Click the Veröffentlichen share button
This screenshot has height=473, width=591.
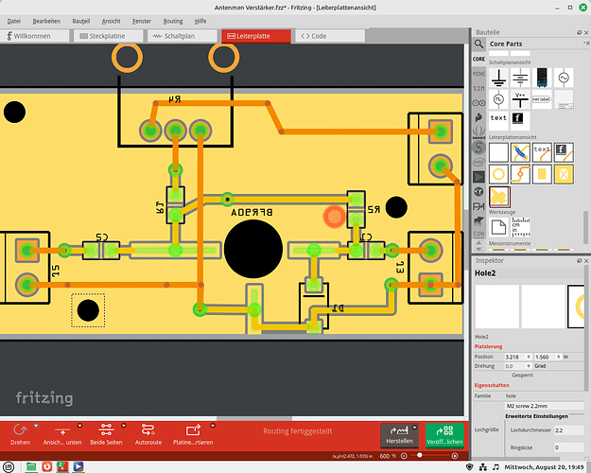point(444,435)
